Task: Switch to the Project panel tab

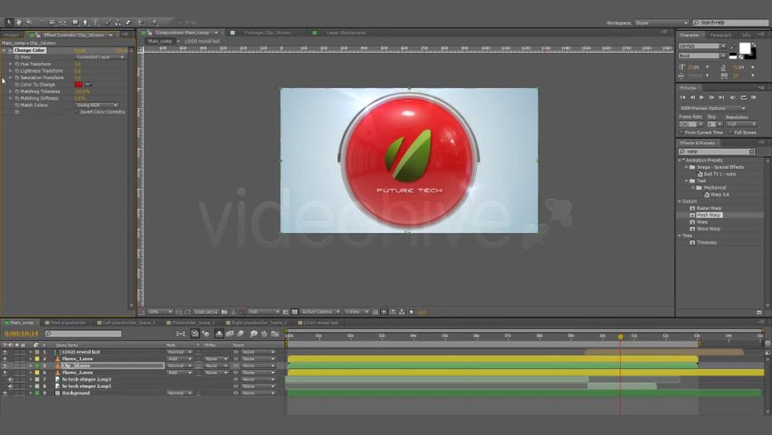Action: (x=11, y=34)
